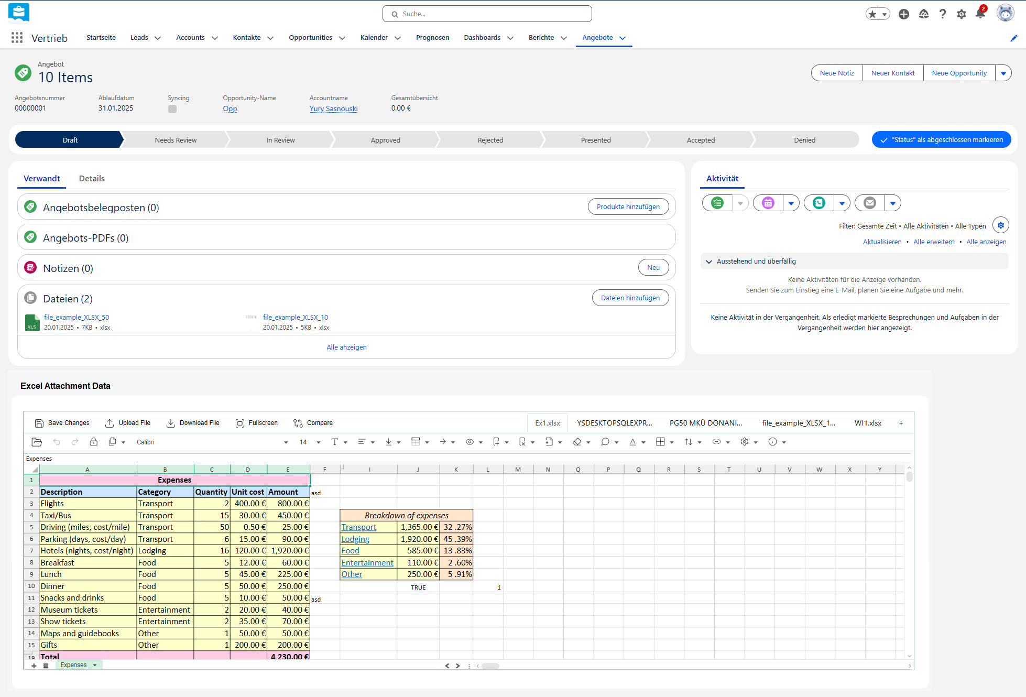
Task: Expand Opportunities navigation dropdown
Action: pyautogui.click(x=342, y=38)
